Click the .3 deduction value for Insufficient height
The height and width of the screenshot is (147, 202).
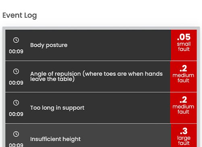(x=184, y=131)
